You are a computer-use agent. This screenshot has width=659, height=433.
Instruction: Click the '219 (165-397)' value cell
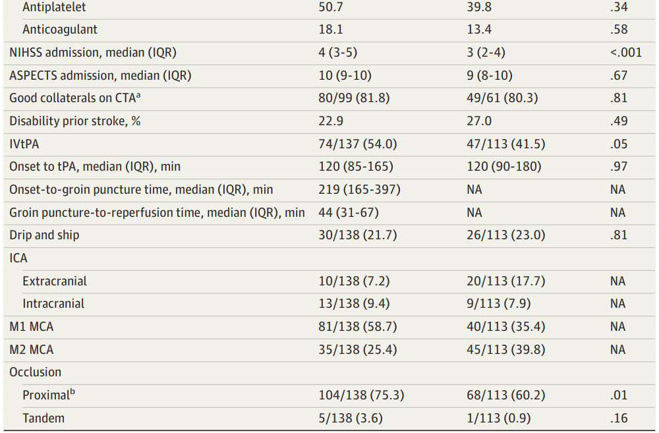pyautogui.click(x=359, y=190)
